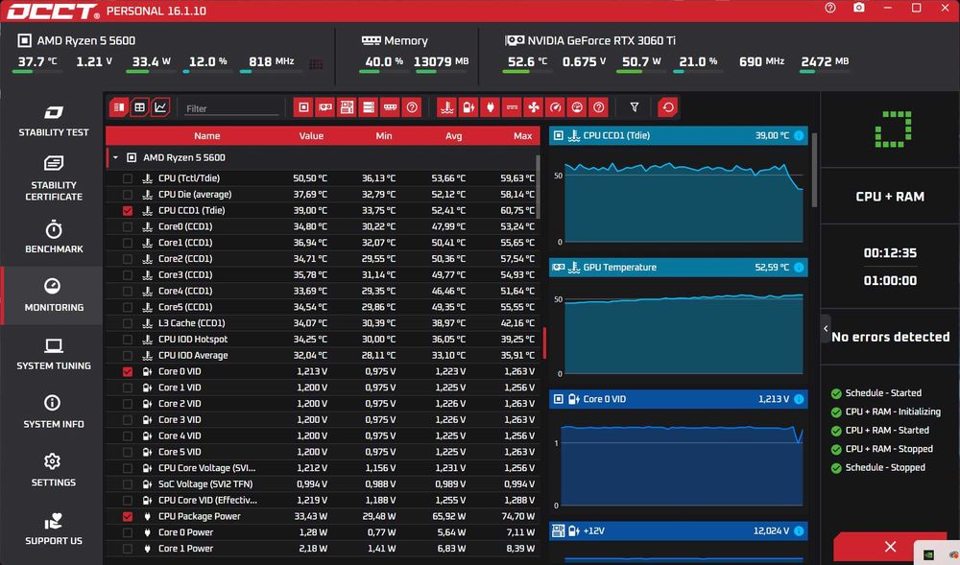
Task: Expand the side panel with left chevron
Action: point(826,329)
